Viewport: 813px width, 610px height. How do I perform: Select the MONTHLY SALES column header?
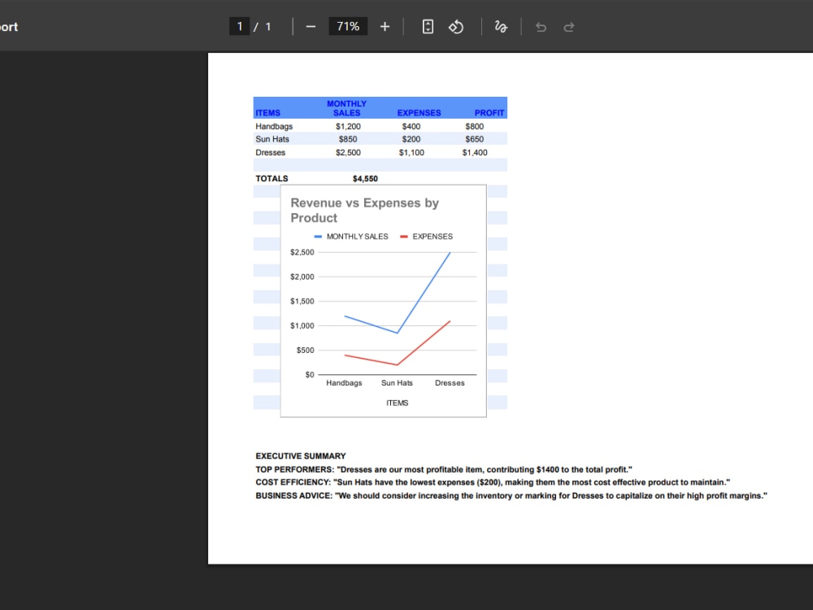346,108
